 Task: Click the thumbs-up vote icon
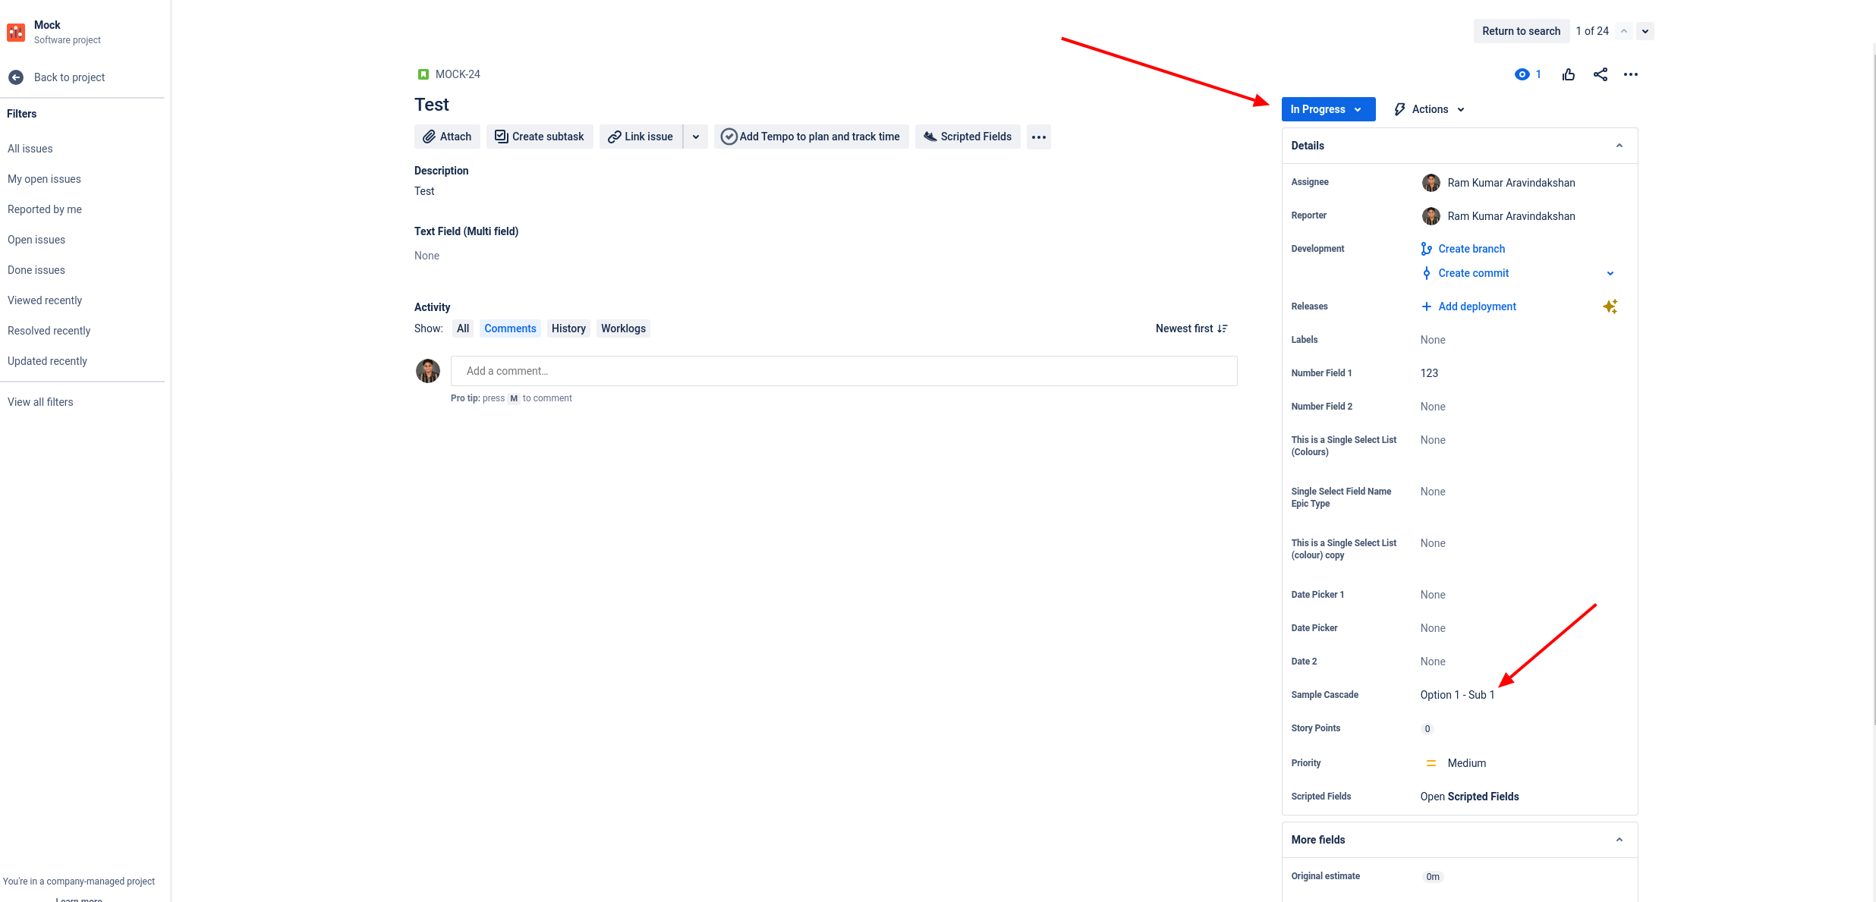(x=1569, y=74)
